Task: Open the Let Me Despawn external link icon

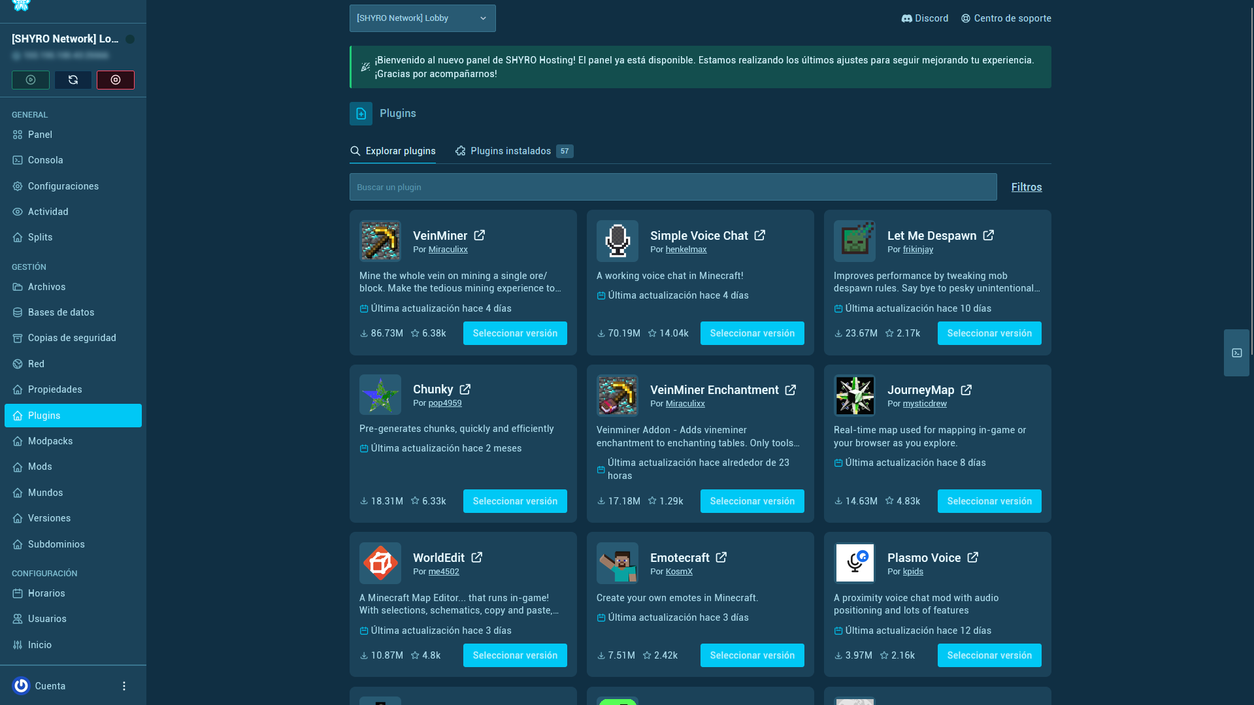Action: [x=989, y=235]
